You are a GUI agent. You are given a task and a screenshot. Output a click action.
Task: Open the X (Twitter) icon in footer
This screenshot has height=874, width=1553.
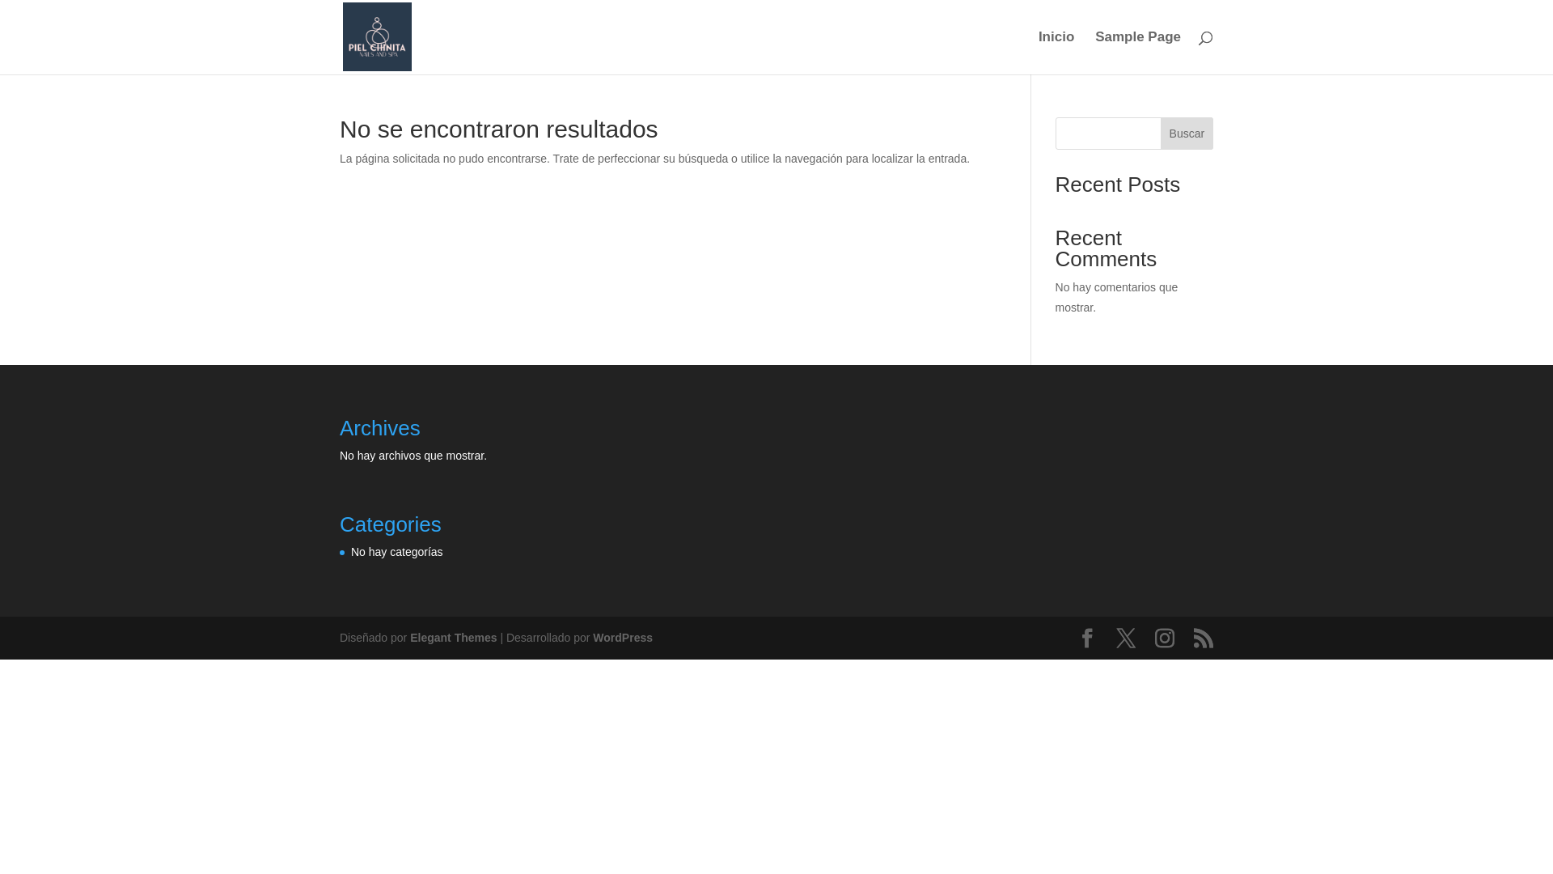[x=1126, y=638]
